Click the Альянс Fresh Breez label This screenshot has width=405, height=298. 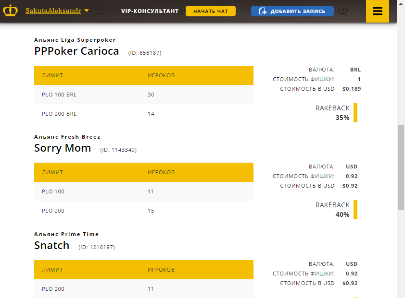coord(67,137)
